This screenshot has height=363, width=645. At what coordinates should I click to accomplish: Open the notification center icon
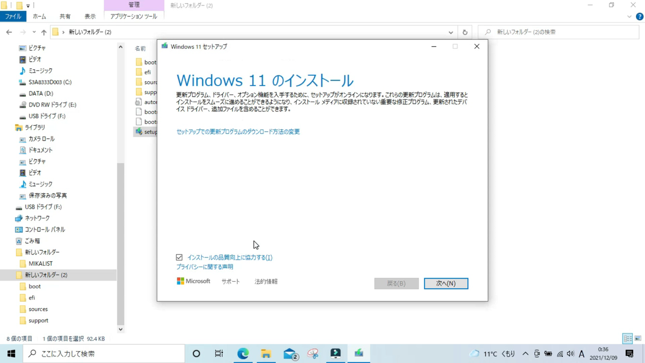tap(629, 353)
